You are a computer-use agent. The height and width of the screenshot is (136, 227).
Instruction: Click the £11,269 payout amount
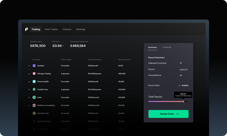coord(121,105)
